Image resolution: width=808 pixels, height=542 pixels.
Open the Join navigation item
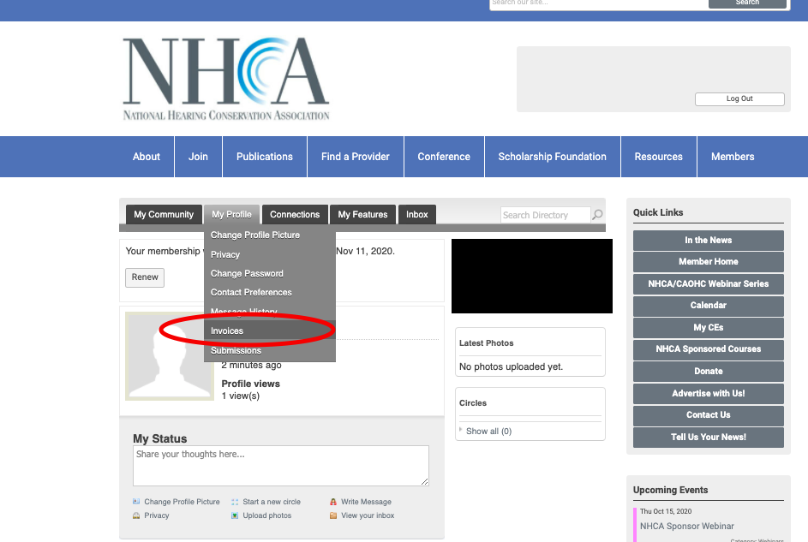(198, 157)
